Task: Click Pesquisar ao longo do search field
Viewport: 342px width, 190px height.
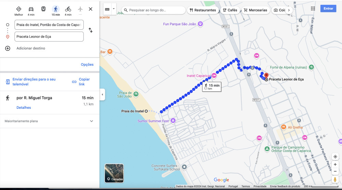Action: coord(154,10)
